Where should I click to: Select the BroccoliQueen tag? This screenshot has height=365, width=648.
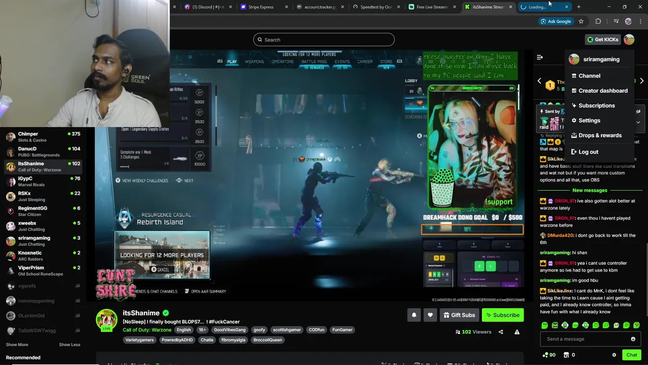coord(268,340)
